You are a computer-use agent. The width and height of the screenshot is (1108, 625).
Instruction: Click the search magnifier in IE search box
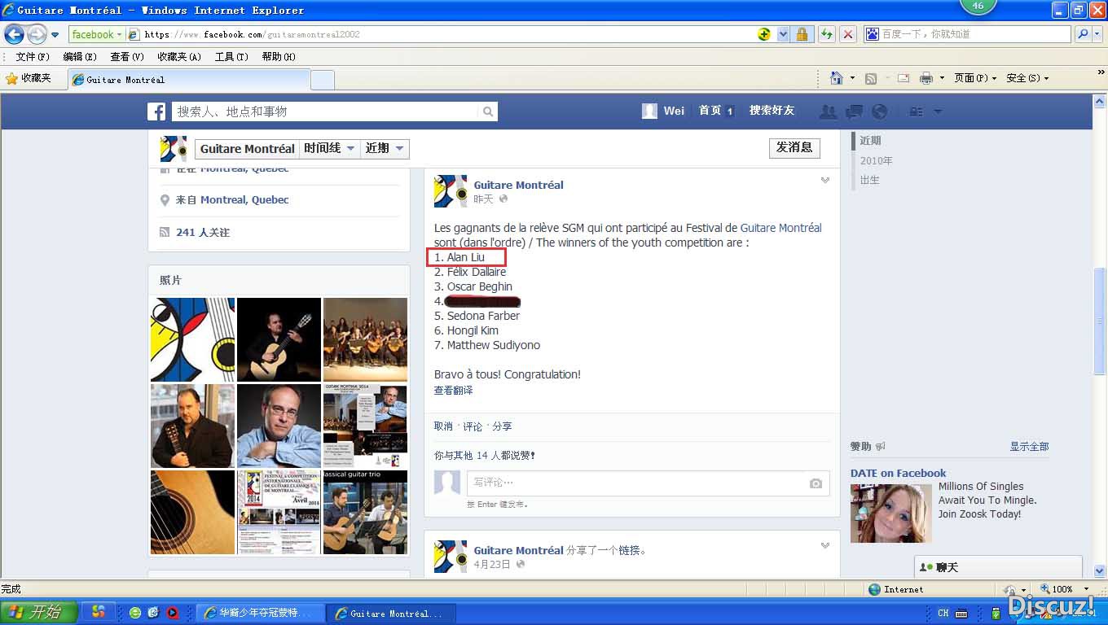click(x=1082, y=34)
